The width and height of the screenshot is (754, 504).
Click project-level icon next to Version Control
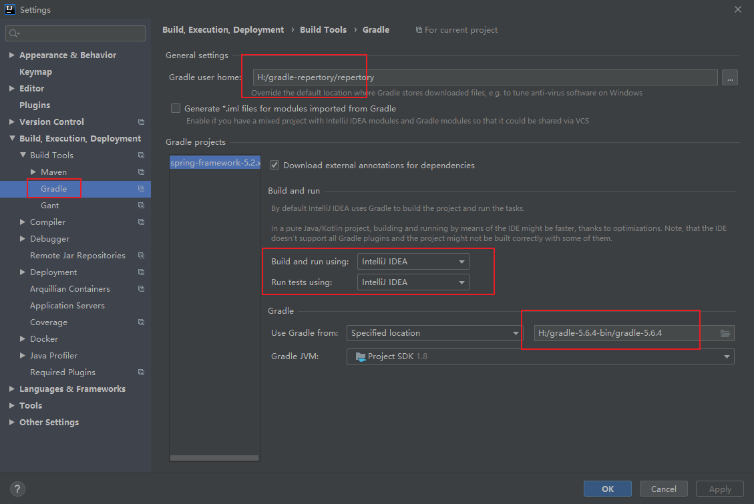point(141,122)
